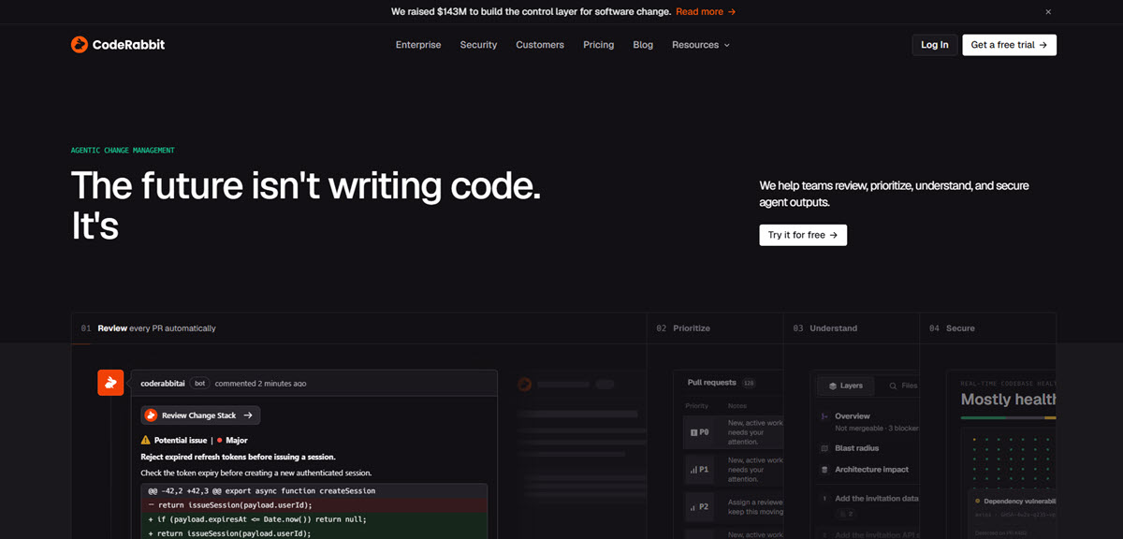The image size is (1123, 539).
Task: Click the red Major severity dot
Action: click(219, 440)
